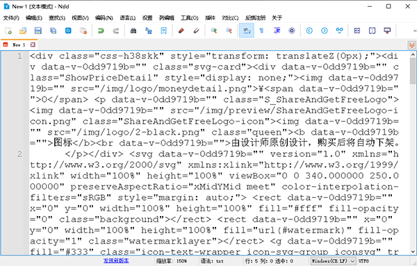
Task: Click line number 1 in gutter
Action: 19,56
